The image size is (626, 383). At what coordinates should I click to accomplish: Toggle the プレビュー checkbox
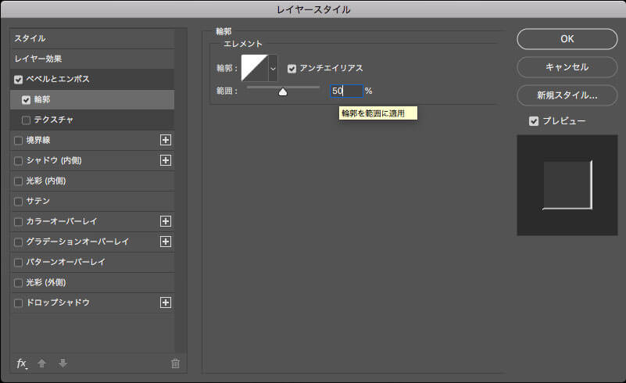[534, 121]
